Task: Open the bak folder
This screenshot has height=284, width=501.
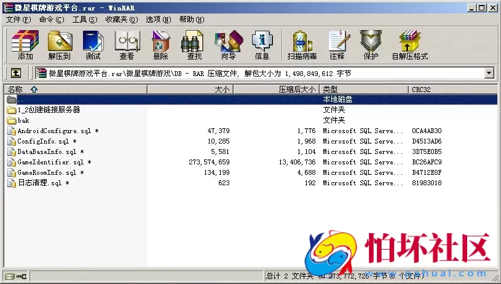Action: [x=23, y=120]
